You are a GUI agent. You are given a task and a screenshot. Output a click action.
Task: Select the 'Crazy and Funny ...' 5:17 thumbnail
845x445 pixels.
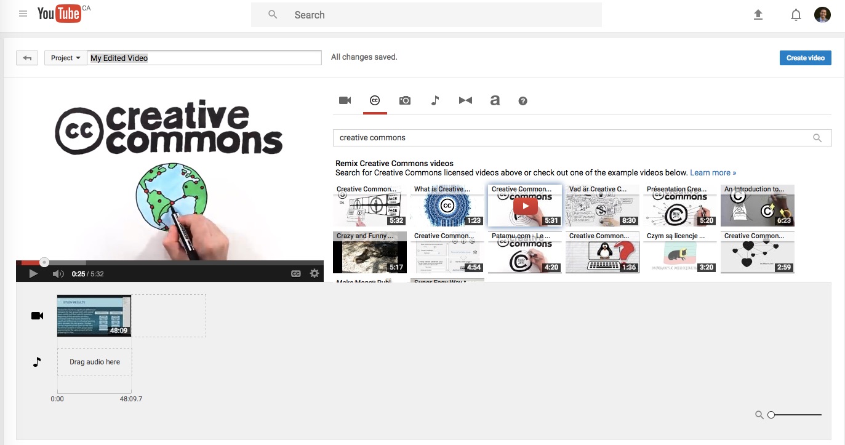point(370,252)
